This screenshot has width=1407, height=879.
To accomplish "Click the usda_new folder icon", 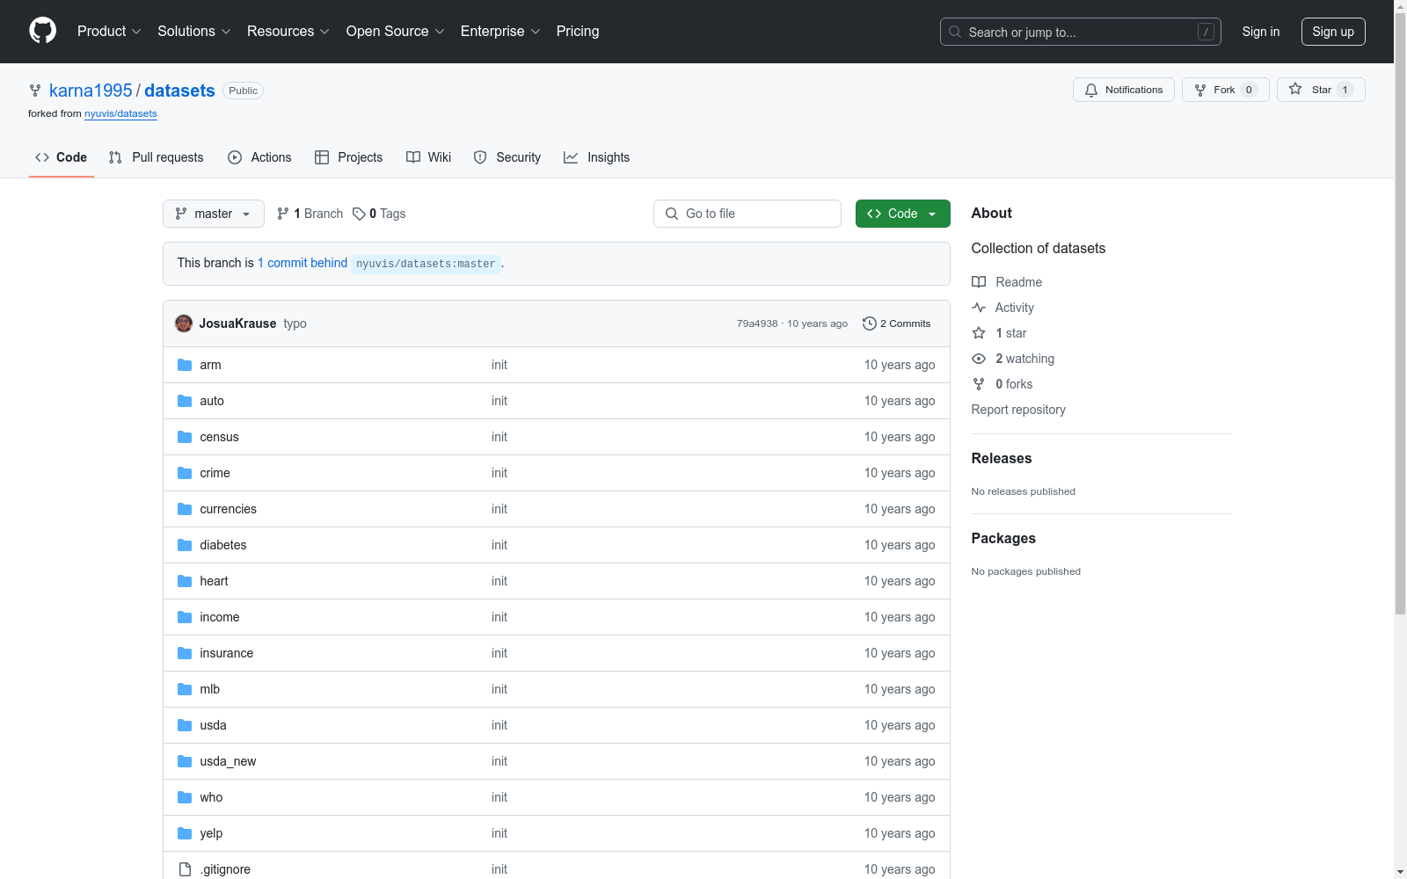I will [x=185, y=761].
